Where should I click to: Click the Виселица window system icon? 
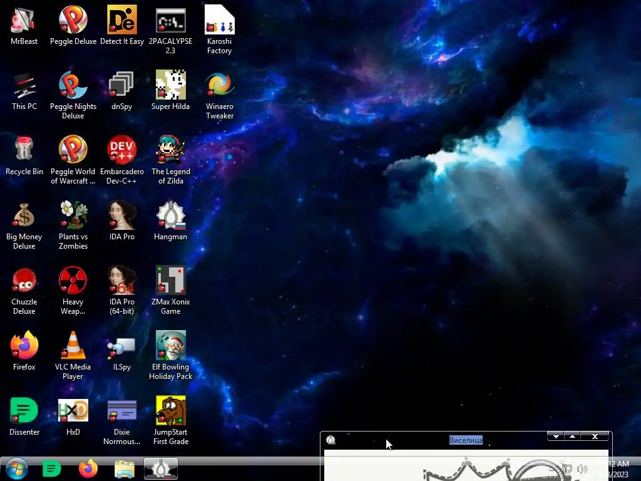pos(331,440)
